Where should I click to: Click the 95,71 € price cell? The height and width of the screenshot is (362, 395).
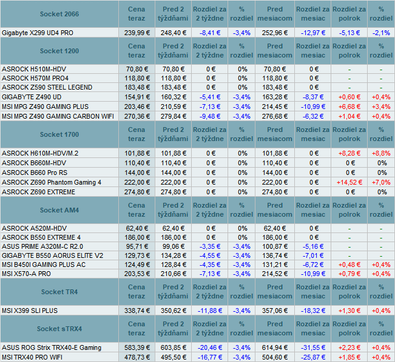pos(137,246)
